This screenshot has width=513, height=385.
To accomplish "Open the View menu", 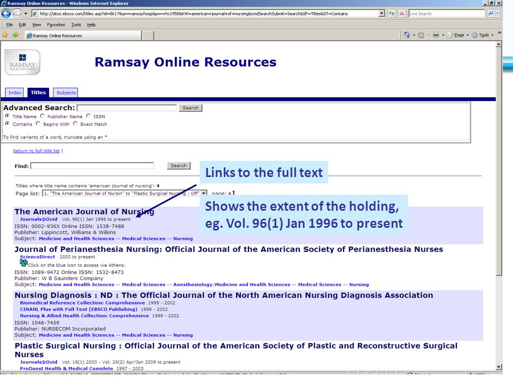I will click(37, 25).
